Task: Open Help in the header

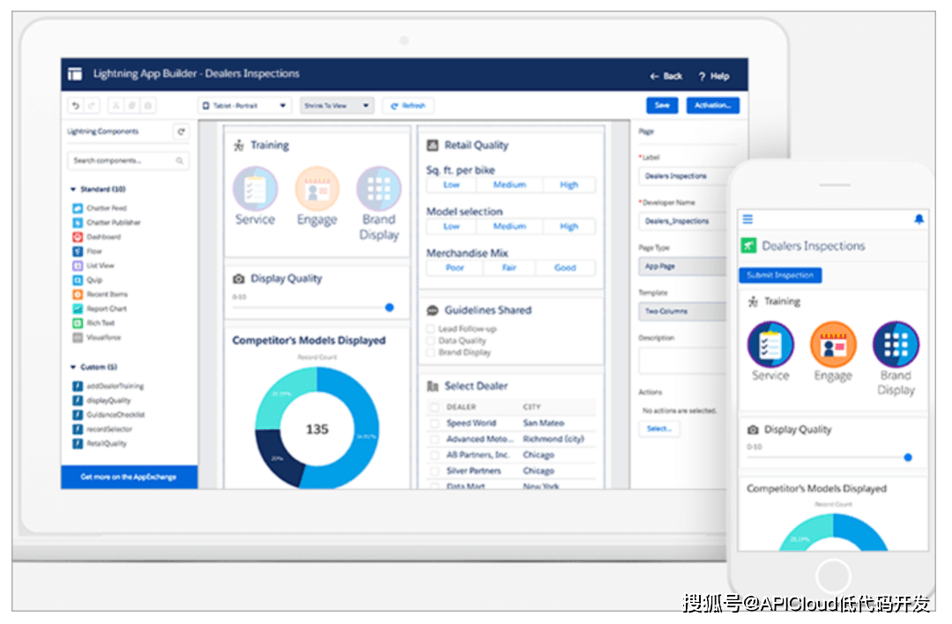Action: pos(714,77)
